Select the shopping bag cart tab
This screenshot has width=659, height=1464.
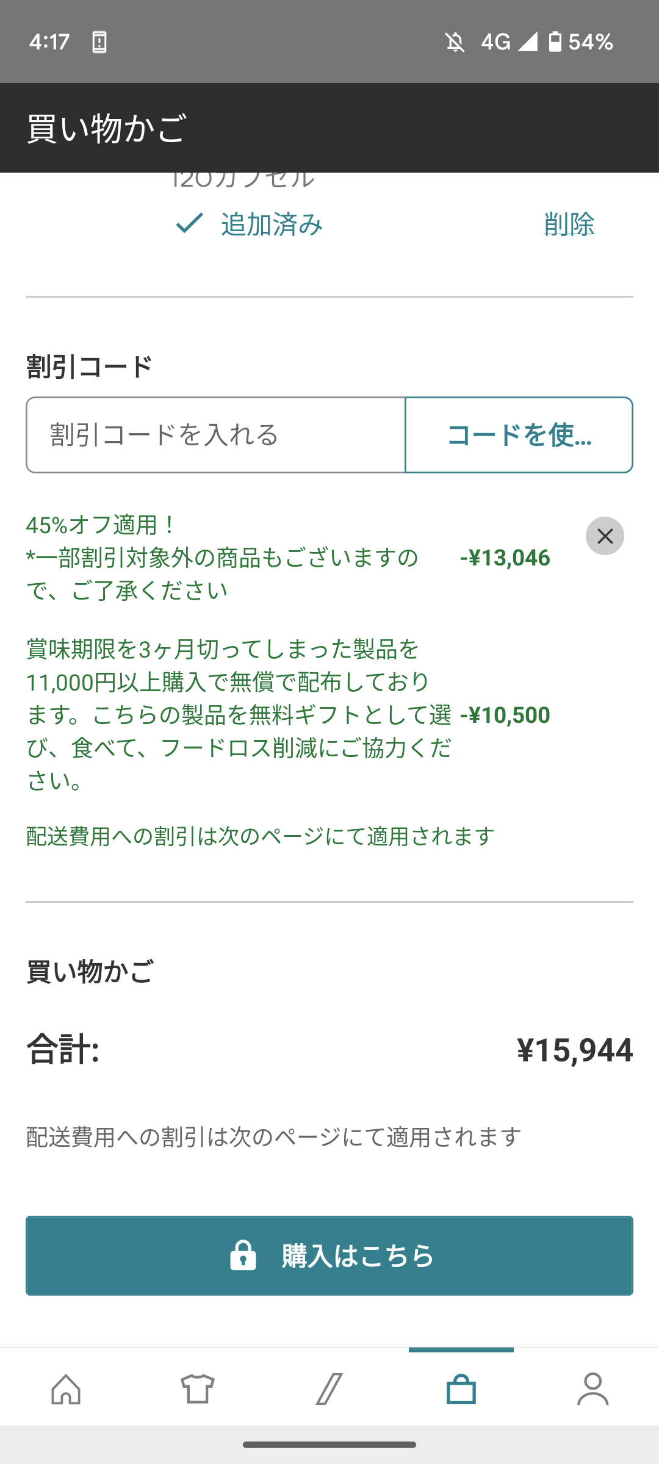tap(461, 1389)
